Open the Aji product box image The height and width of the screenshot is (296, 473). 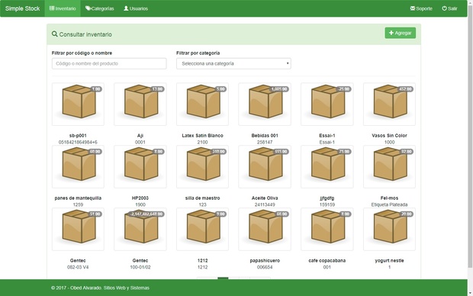point(140,104)
